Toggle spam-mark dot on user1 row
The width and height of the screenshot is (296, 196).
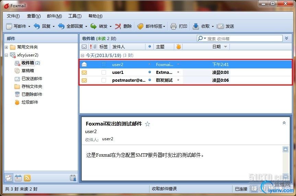tap(178, 72)
